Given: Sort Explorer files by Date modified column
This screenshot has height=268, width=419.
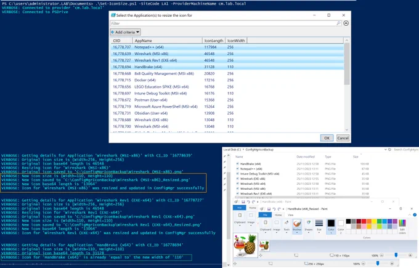Looking at the screenshot, I should [x=306, y=156].
